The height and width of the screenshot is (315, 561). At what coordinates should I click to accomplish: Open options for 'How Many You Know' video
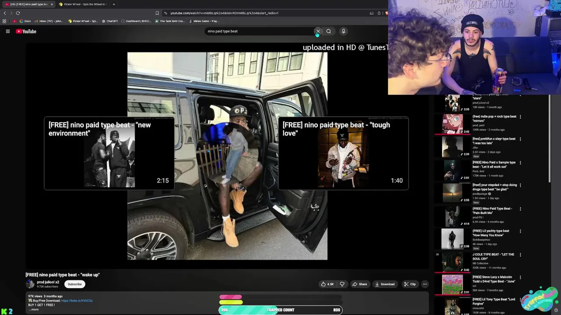pyautogui.click(x=520, y=231)
